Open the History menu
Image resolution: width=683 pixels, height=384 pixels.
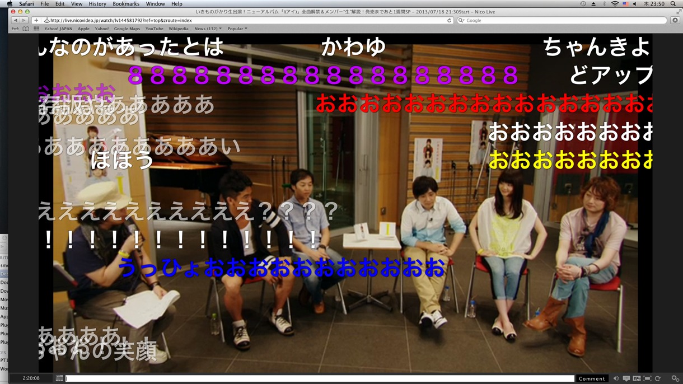click(97, 4)
